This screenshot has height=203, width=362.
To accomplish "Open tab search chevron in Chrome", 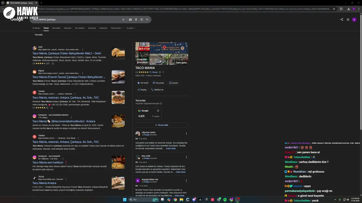I will [3, 3].
